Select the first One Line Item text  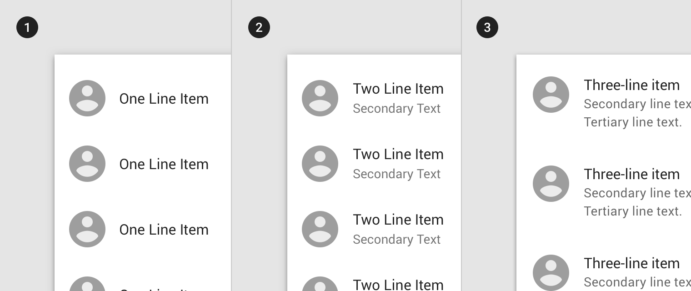(x=164, y=99)
